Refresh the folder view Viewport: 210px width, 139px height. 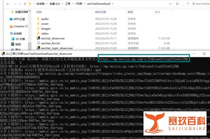(x=177, y=4)
